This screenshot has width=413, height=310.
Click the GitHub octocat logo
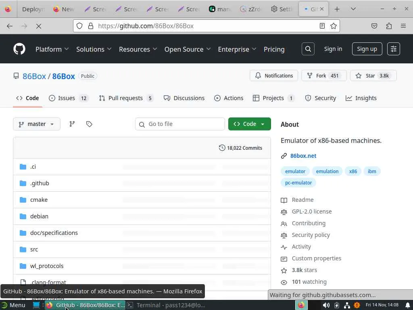[19, 49]
